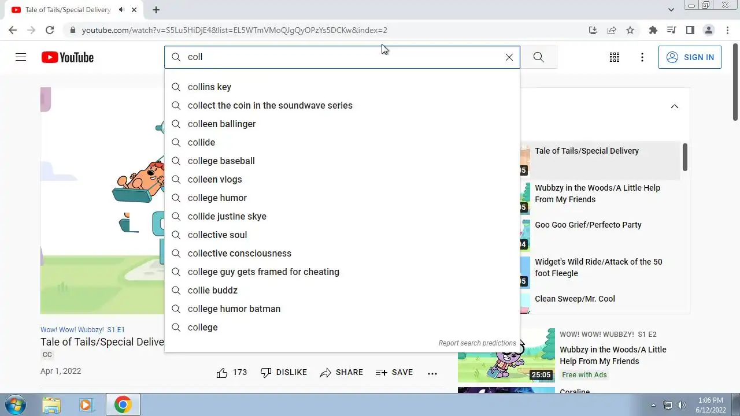This screenshot has height=416, width=740.
Task: Select suggestion 'collie buddz'
Action: (x=342, y=290)
